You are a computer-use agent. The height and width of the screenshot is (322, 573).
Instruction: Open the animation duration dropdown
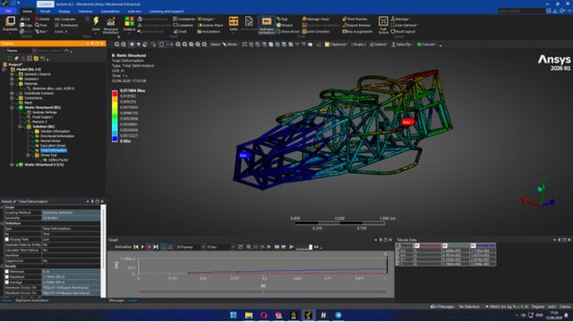233,247
